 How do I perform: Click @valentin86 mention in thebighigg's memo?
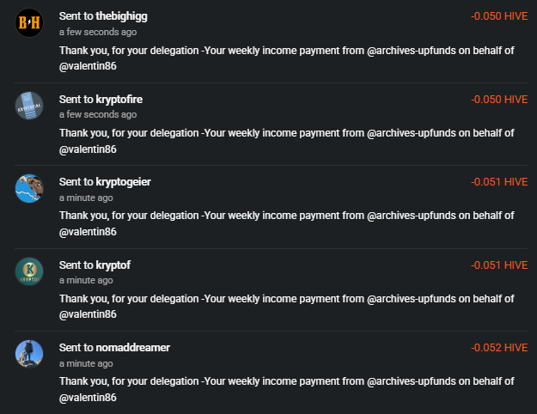tap(88, 66)
